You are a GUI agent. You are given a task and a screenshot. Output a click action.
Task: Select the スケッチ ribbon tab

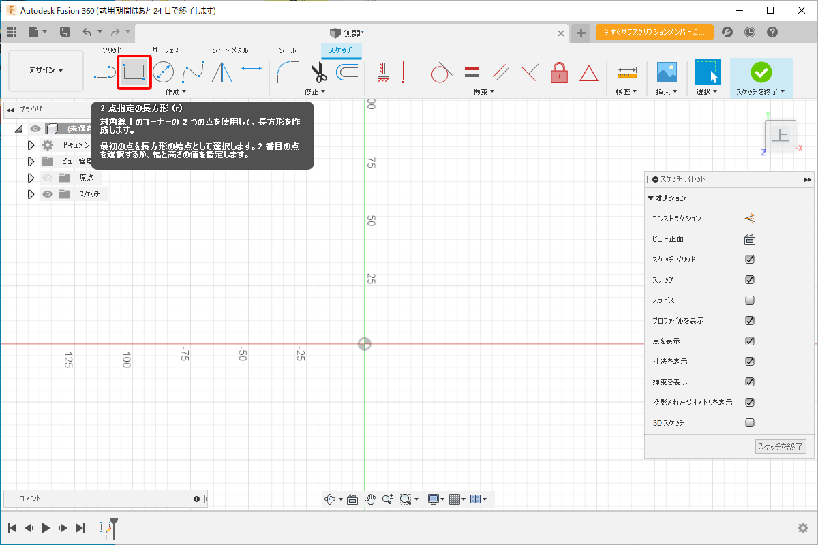tap(341, 50)
